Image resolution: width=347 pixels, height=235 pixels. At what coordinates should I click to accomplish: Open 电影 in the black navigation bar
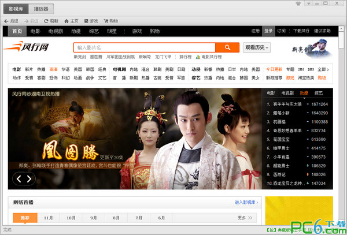pyautogui.click(x=35, y=31)
